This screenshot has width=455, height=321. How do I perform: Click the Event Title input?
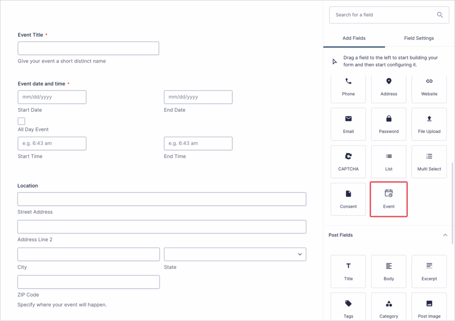click(x=88, y=48)
